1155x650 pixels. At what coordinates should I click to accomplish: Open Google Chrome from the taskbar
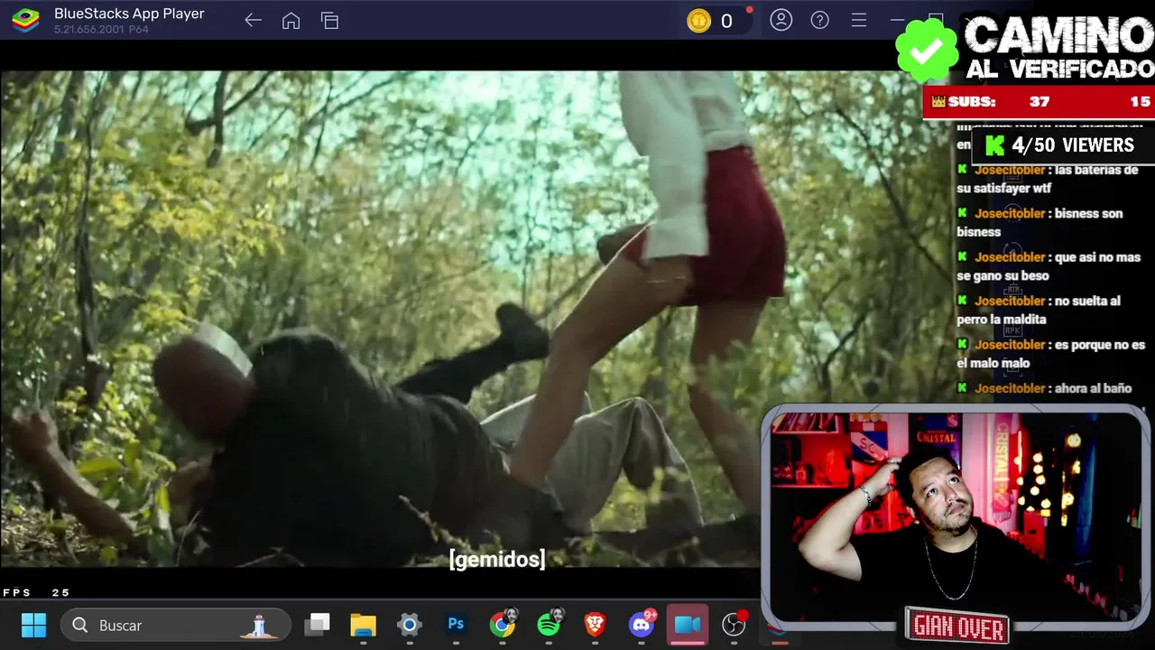503,624
